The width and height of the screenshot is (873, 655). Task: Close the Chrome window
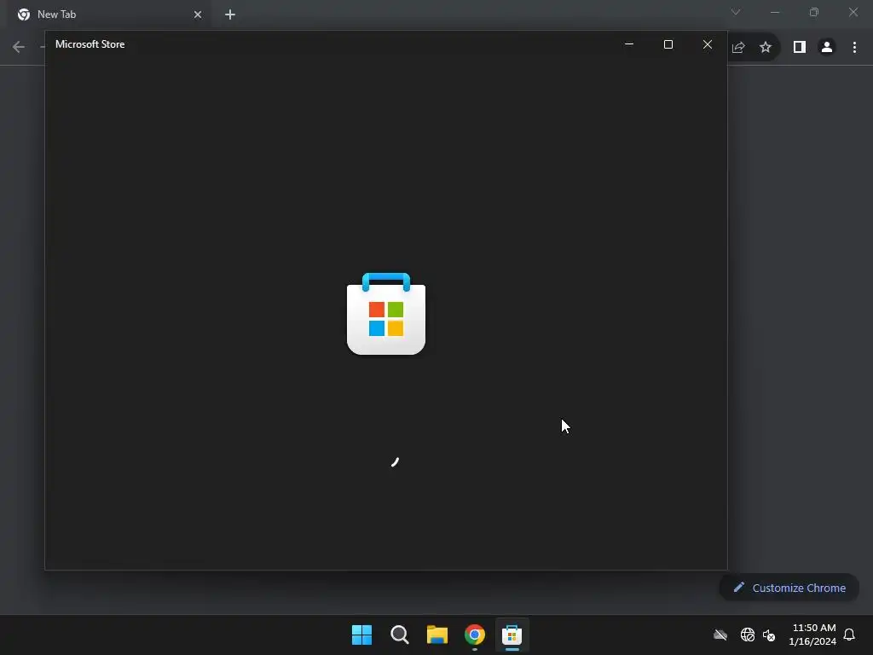coord(853,12)
